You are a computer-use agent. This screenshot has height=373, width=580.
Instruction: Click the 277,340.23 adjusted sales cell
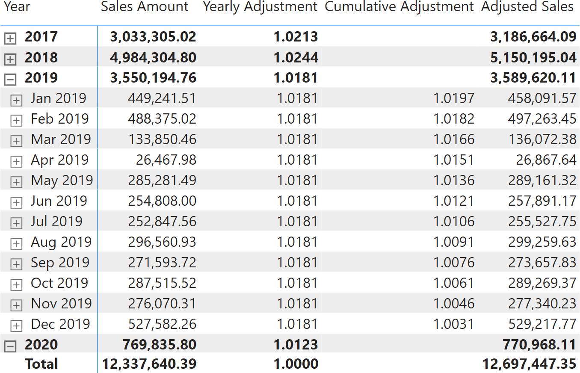click(542, 304)
